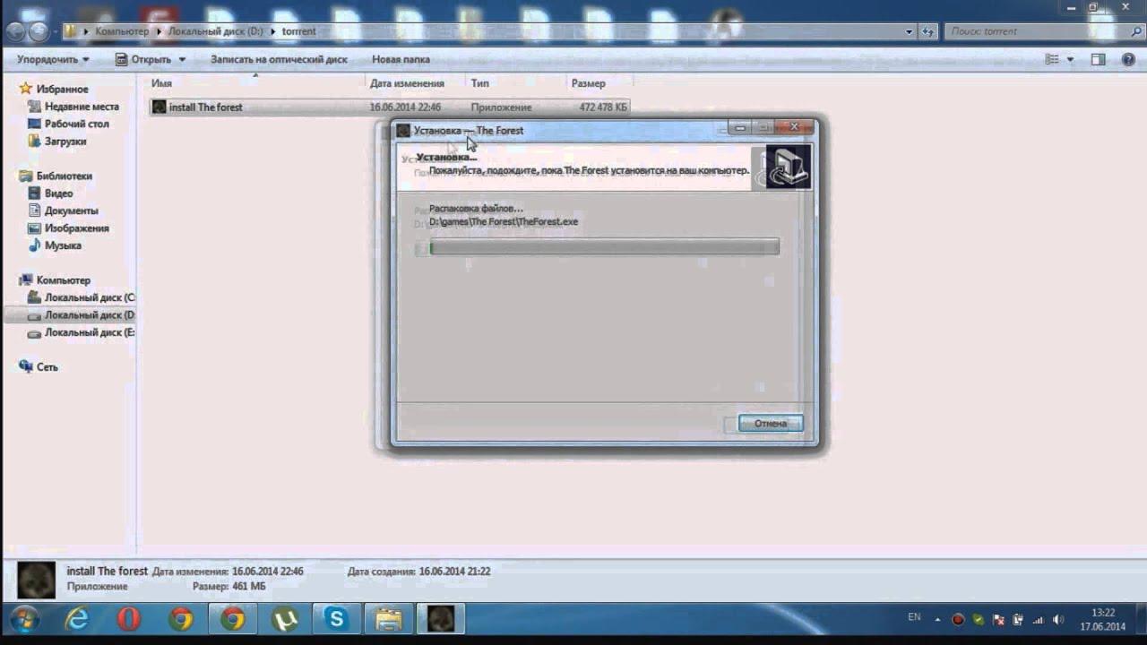
Task: Switch to the uTorrent taskbar icon
Action: click(285, 618)
